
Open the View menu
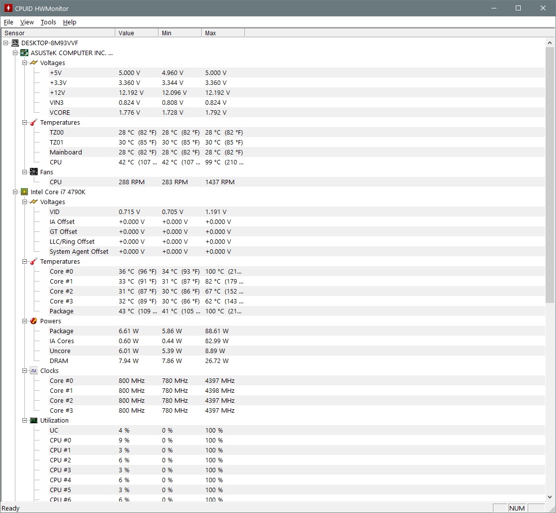pyautogui.click(x=27, y=22)
